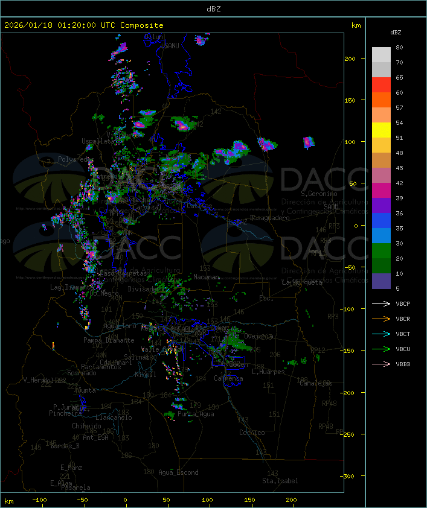Click the dark green 10-20 dBZ swatch
This screenshot has width=427, height=508.
(381, 266)
